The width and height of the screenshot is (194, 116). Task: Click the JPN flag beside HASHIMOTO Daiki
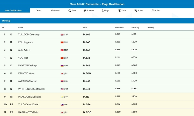click(62, 112)
